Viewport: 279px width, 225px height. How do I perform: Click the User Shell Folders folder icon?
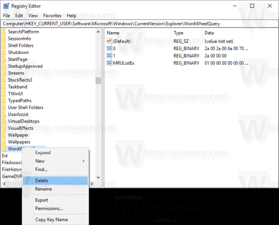[4, 108]
